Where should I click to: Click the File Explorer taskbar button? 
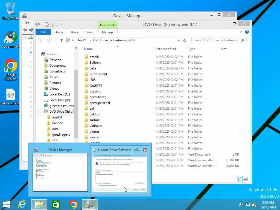(x=39, y=205)
